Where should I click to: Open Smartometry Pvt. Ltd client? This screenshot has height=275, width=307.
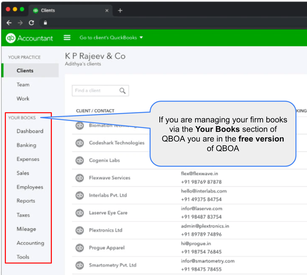(x=113, y=265)
